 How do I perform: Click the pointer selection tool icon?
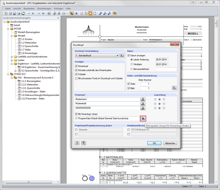[76, 14]
